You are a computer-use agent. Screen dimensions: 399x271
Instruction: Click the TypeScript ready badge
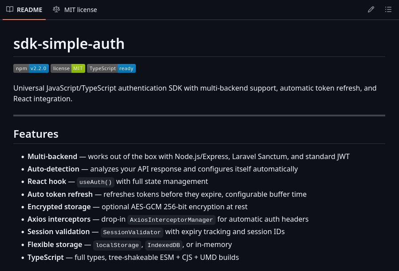pos(111,68)
